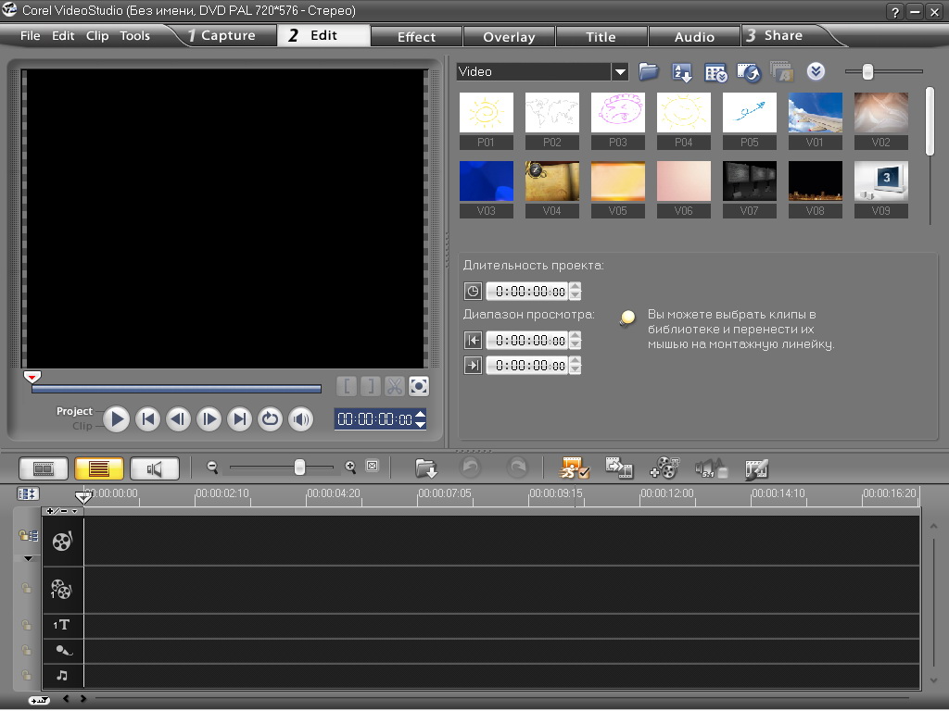Enlarge the preview window icon
The width and height of the screenshot is (949, 711).
coord(419,386)
